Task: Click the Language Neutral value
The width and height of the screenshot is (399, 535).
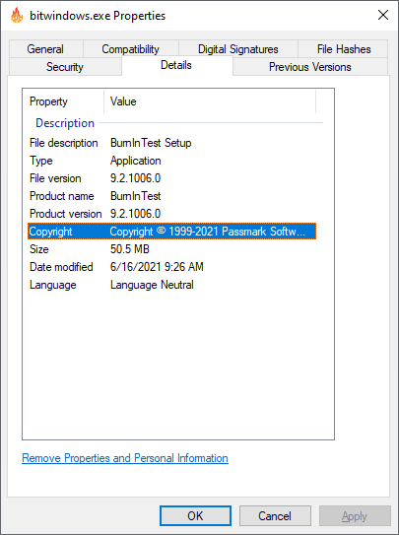Action: [x=152, y=285]
